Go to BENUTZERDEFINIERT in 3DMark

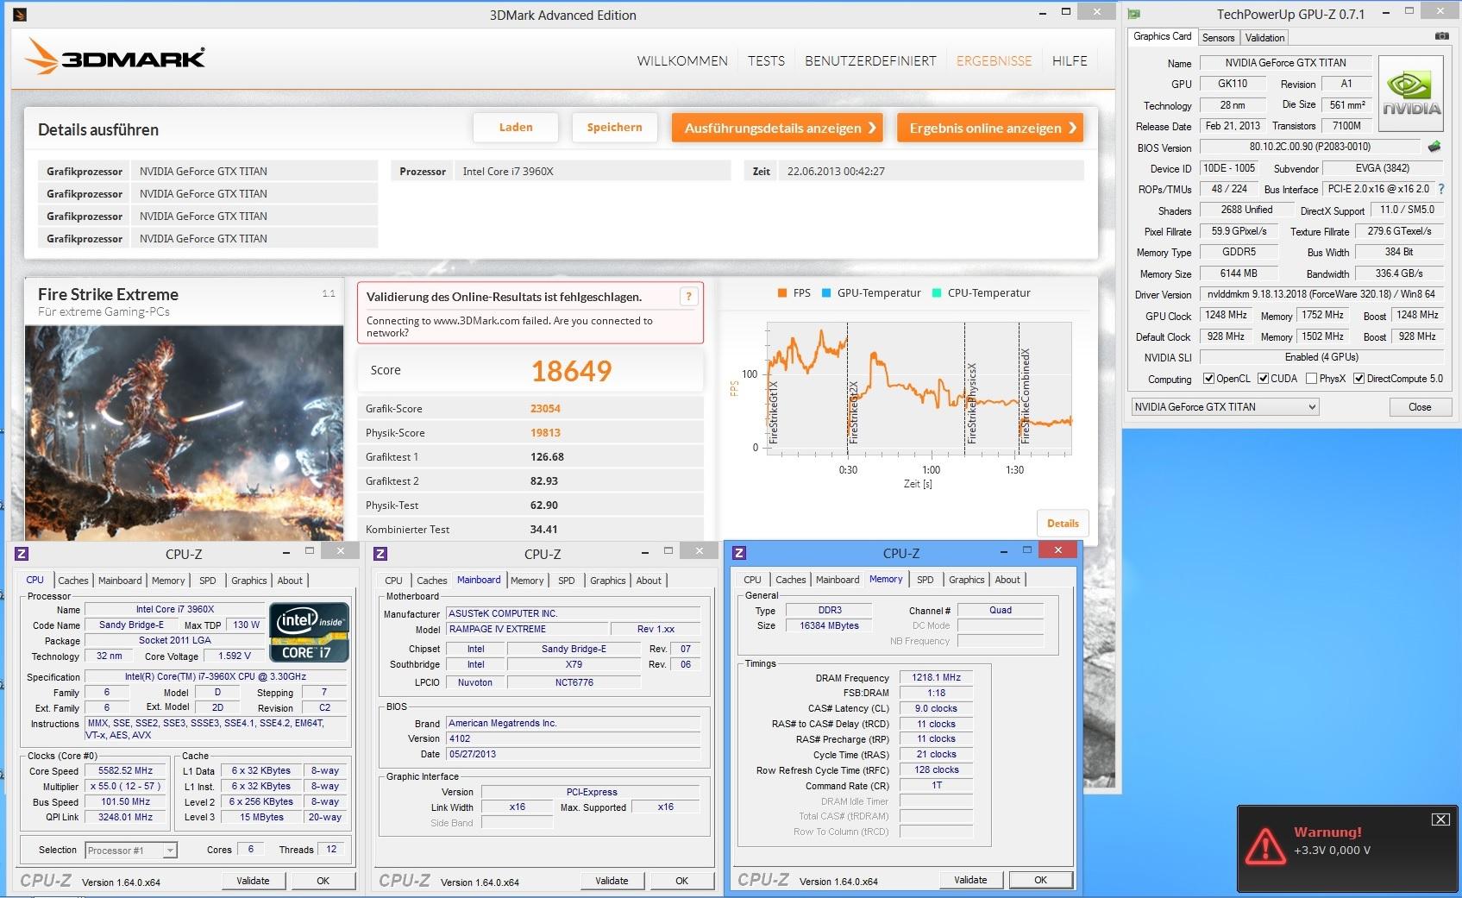click(x=870, y=61)
